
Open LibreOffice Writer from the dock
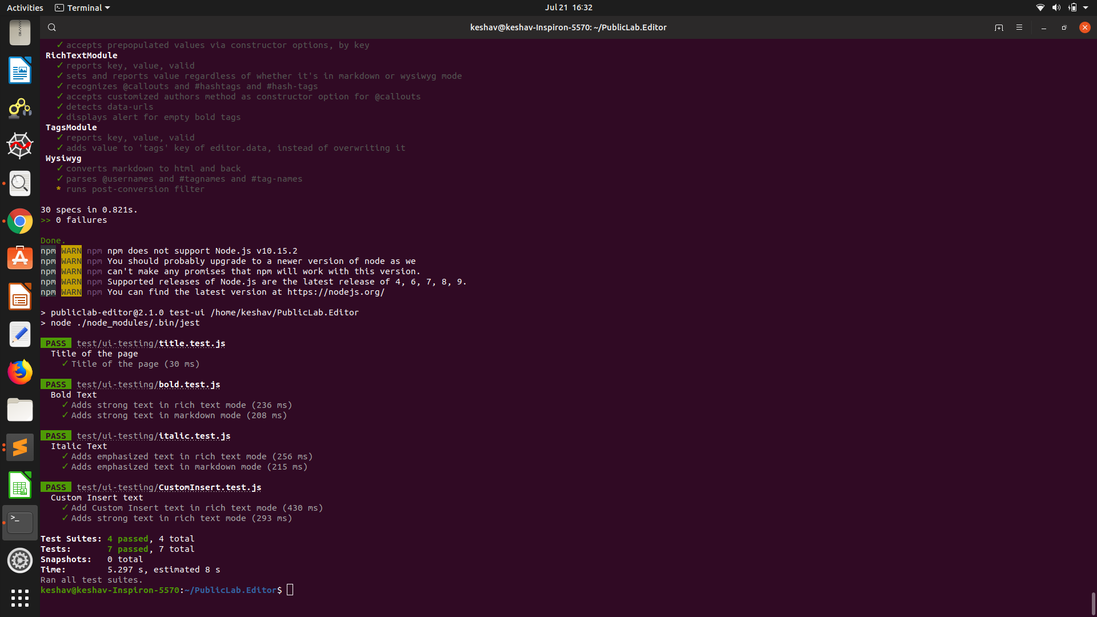(x=20, y=70)
